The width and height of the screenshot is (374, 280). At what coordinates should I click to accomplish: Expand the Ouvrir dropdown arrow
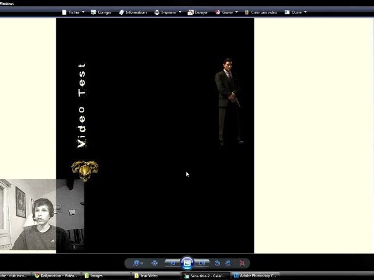pos(305,12)
